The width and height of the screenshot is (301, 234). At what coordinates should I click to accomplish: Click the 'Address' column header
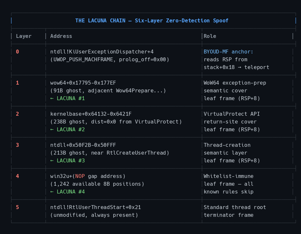click(x=61, y=36)
